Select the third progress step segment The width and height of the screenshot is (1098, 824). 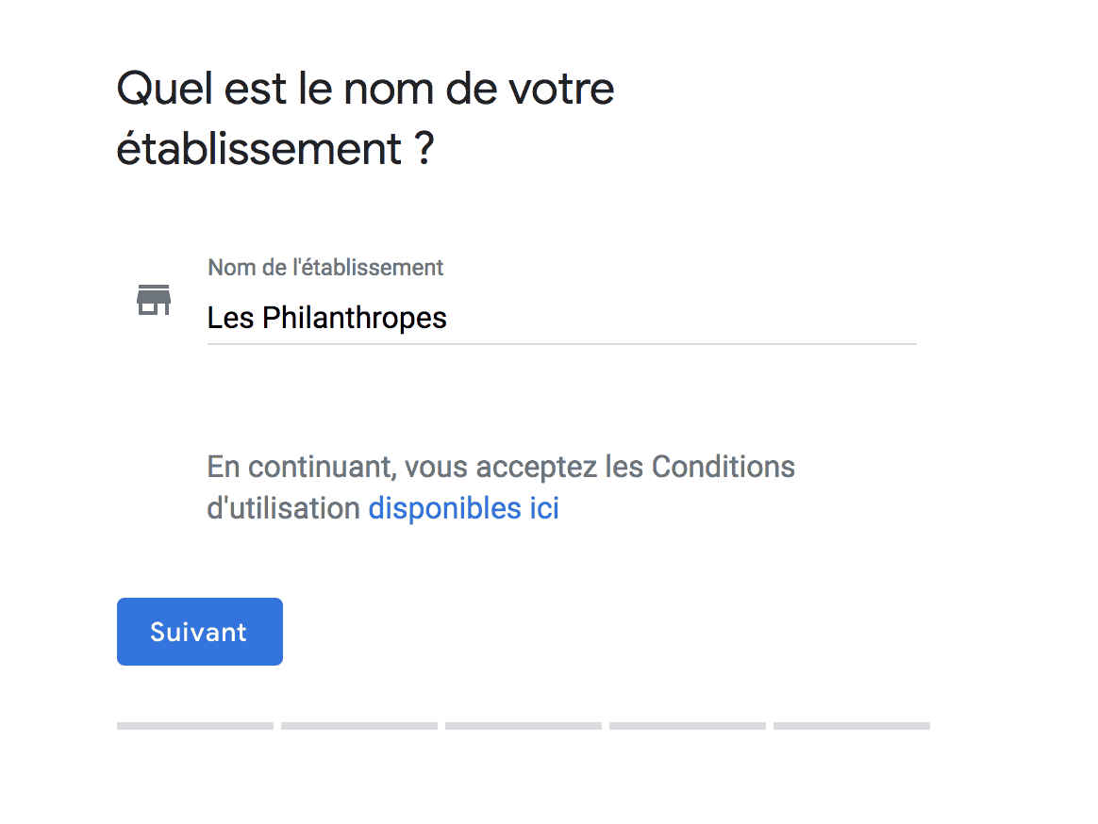point(524,726)
